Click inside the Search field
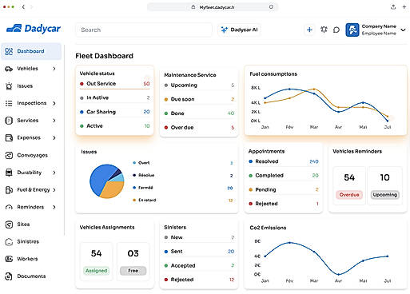Screen dimensions: 410x294 144,30
